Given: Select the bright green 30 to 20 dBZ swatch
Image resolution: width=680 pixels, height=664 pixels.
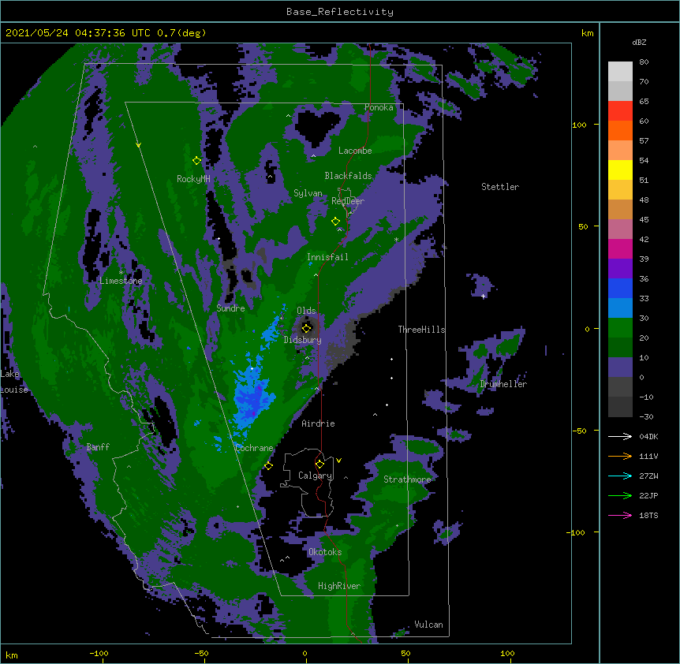Looking at the screenshot, I should [x=620, y=328].
